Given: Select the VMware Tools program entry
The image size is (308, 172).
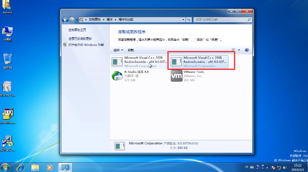Looking at the screenshot, I should click(199, 76).
